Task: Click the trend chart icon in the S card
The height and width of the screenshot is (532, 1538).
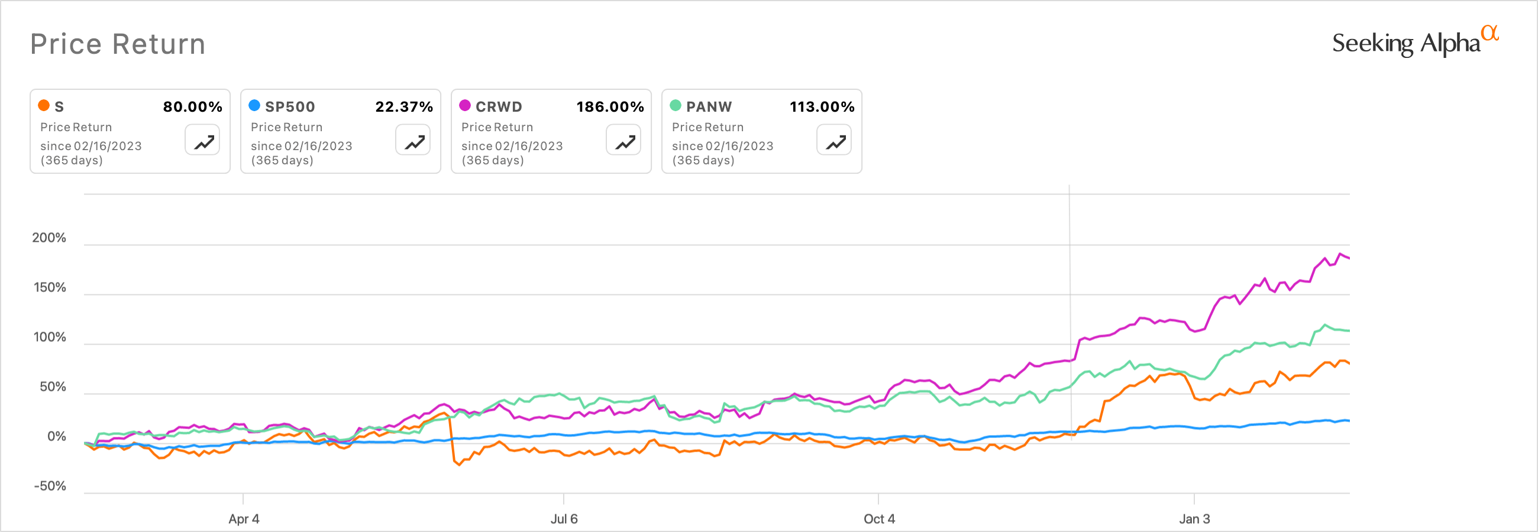Action: 202,140
